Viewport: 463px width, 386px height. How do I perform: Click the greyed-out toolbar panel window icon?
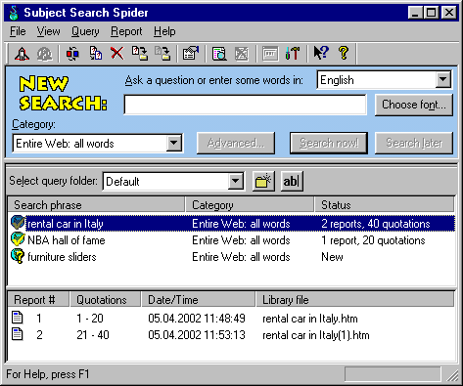point(270,54)
